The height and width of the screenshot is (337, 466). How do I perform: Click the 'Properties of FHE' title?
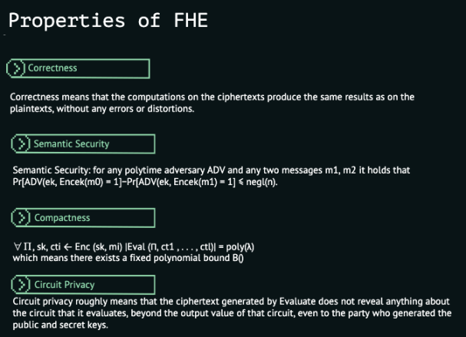point(108,20)
